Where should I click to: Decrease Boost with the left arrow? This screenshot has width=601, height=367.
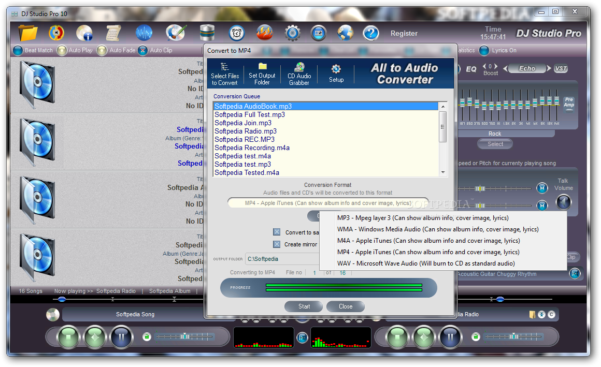click(x=484, y=66)
